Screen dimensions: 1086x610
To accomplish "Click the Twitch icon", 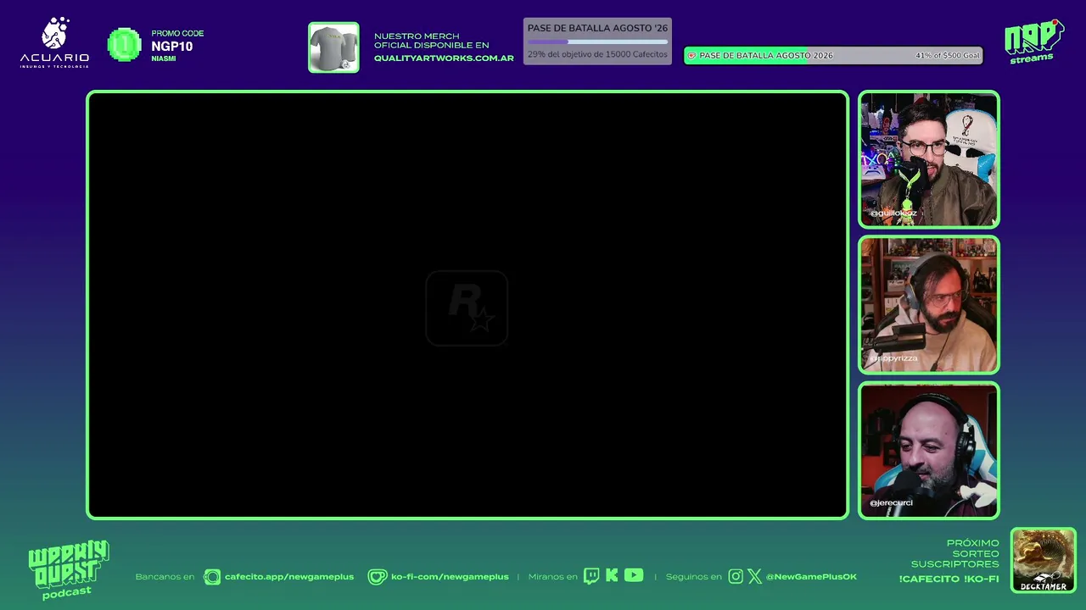I will 591,576.
